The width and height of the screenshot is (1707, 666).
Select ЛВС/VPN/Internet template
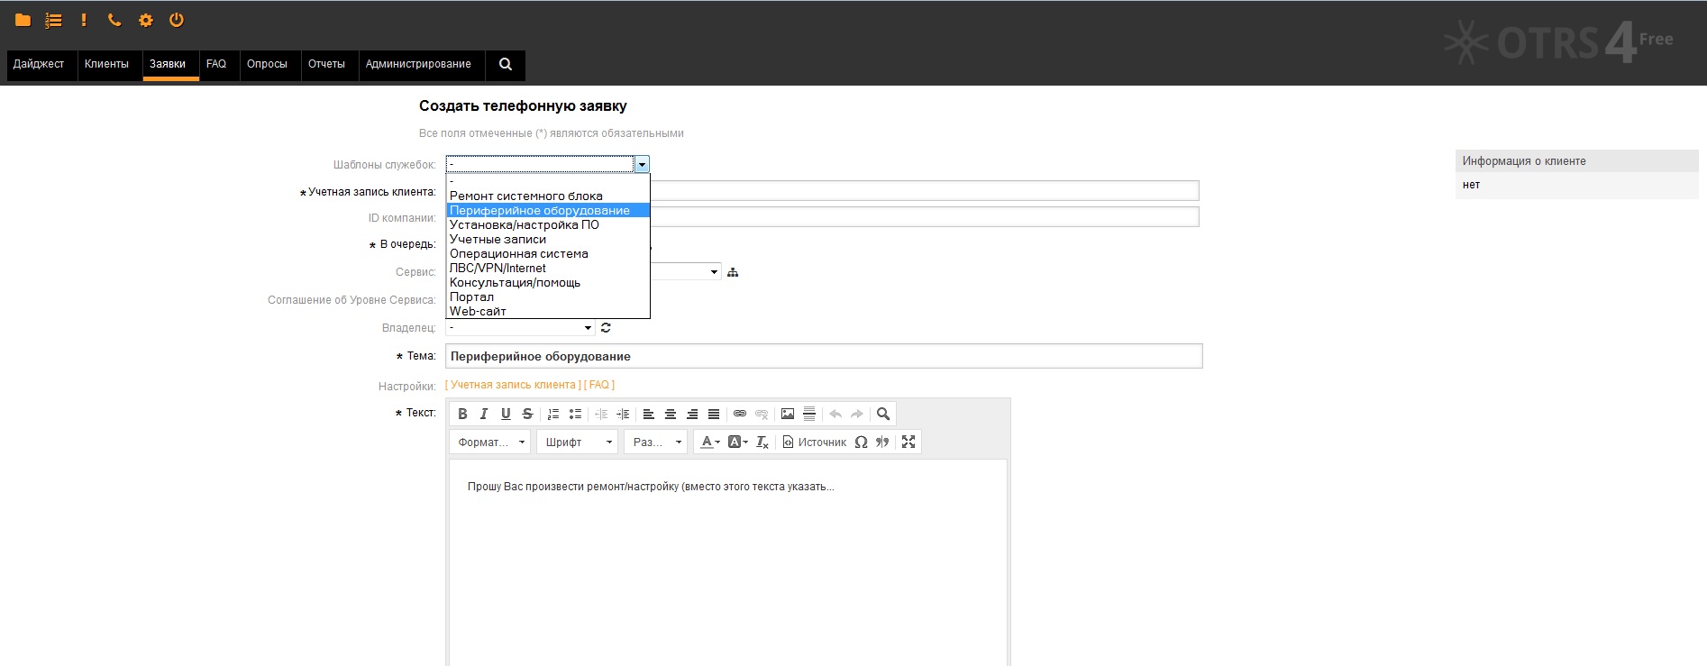pyautogui.click(x=548, y=268)
